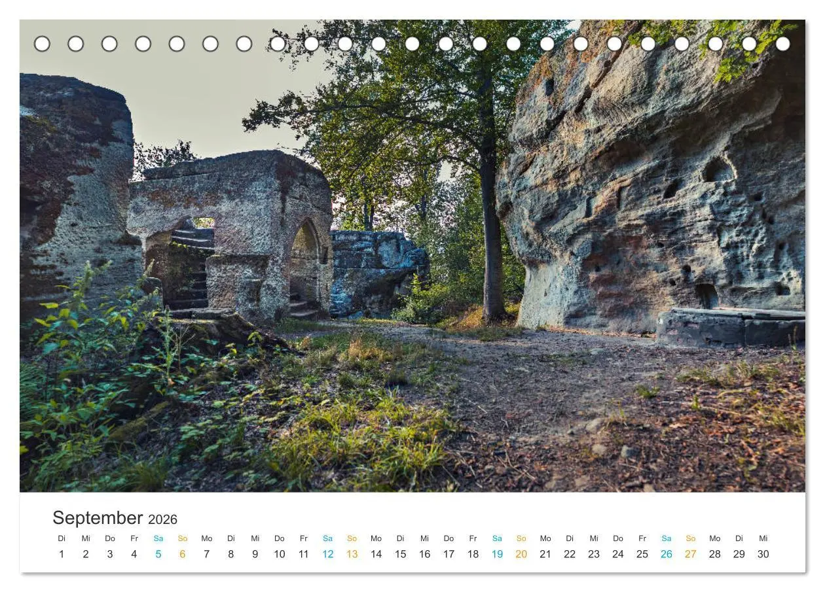Click the September month heading
The height and width of the screenshot is (592, 825).
point(98,518)
